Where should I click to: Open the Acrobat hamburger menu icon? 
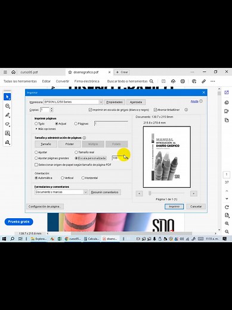pyautogui.click(x=5, y=72)
